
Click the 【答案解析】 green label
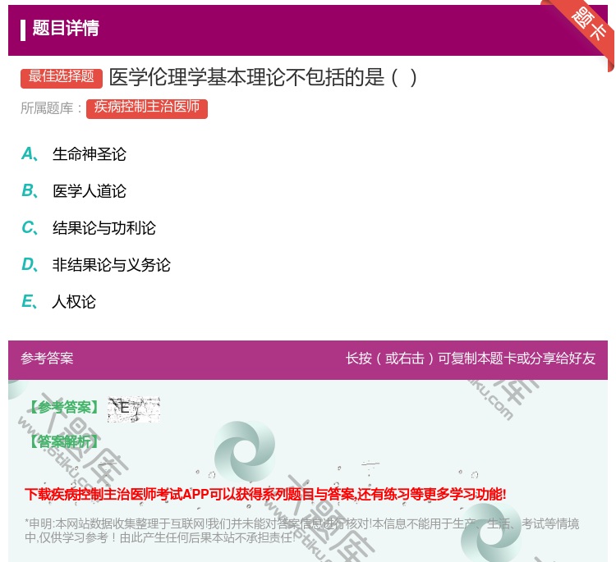click(x=64, y=441)
